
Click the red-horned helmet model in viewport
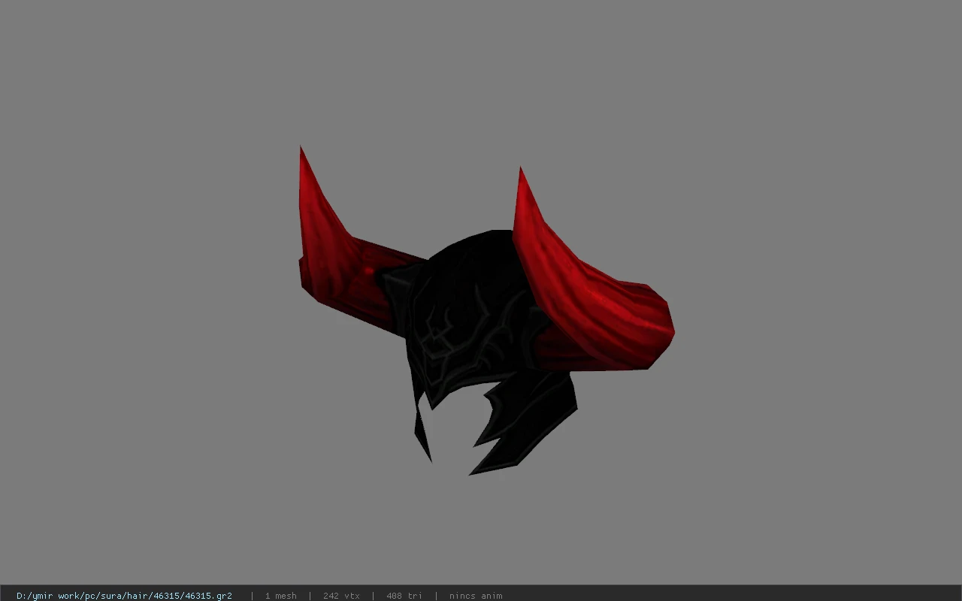(486, 311)
